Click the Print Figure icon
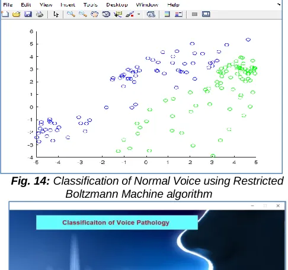 40,14
